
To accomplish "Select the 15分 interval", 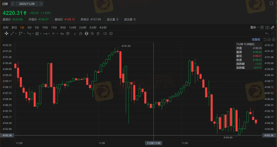I will click(54, 27).
